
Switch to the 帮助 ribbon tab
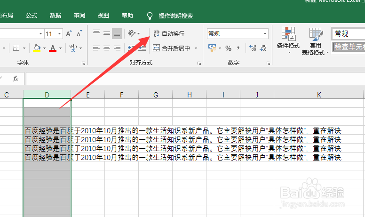[x=127, y=16]
